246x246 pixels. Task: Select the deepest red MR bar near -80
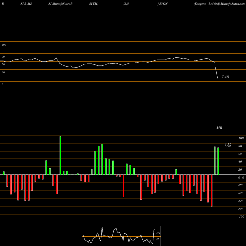tap(212, 190)
